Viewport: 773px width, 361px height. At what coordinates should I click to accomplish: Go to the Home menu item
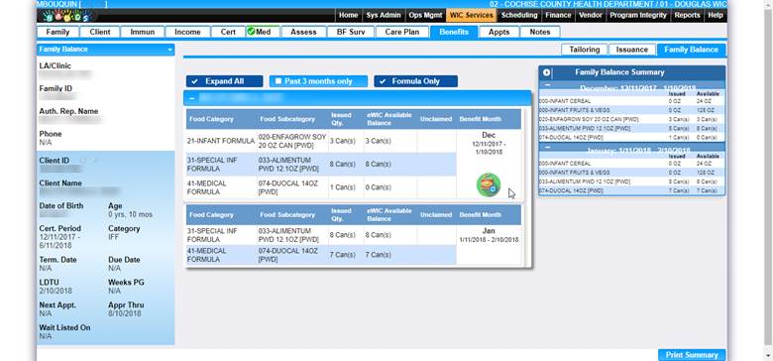349,15
